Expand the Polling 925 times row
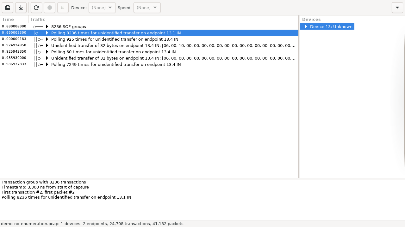 47,39
